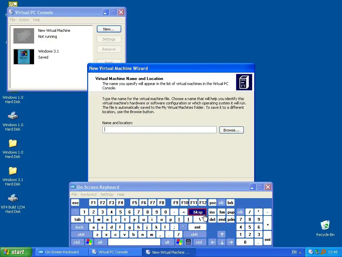Toggle the slk (scroll lock) key

point(221,202)
